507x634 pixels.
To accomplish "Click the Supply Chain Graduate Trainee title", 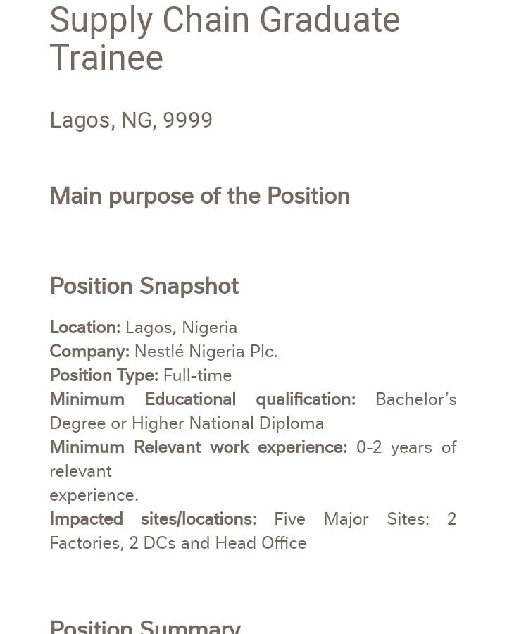I will 225,39.
